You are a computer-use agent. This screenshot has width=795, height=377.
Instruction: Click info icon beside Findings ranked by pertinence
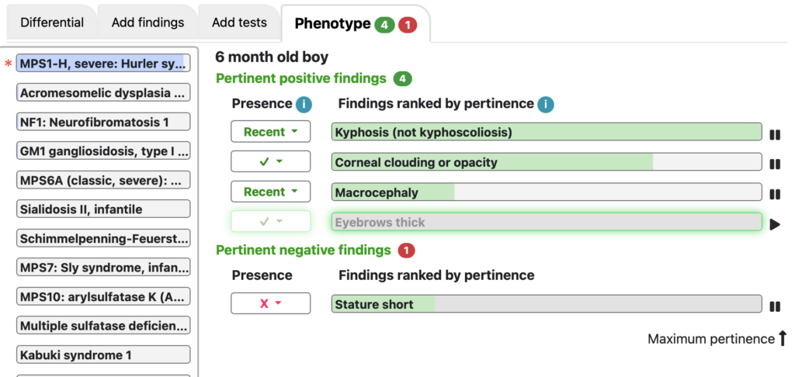pos(546,105)
